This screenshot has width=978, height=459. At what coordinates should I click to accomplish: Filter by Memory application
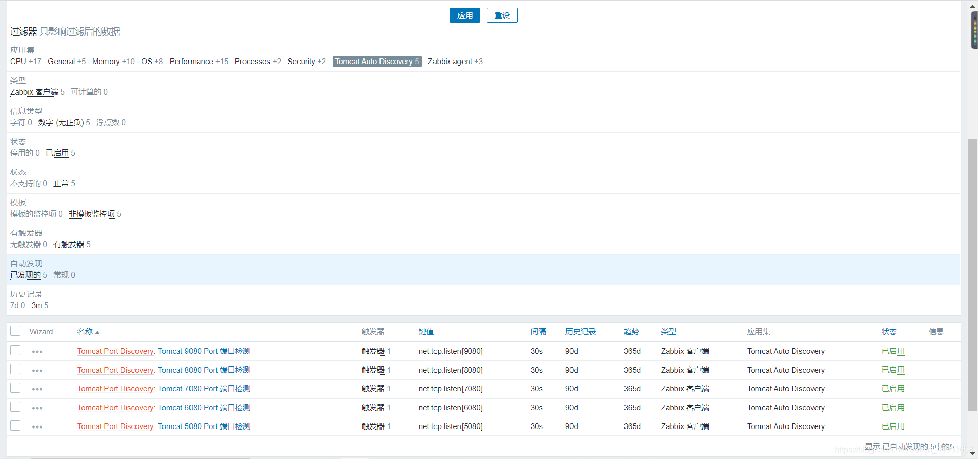click(x=106, y=62)
